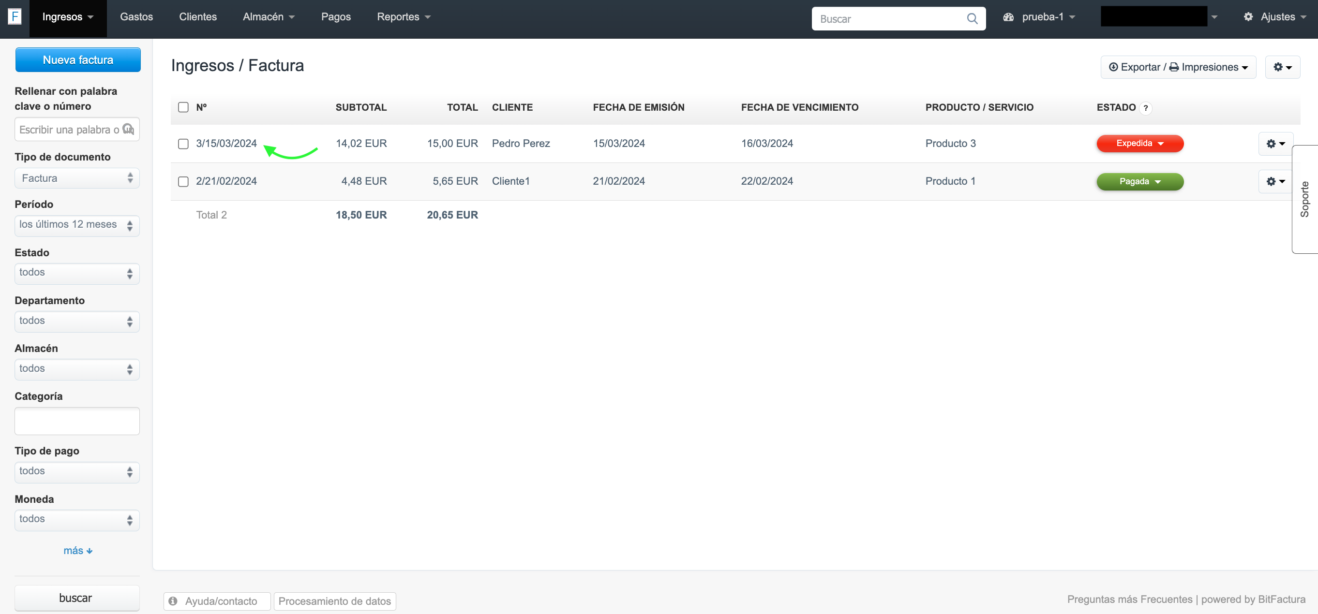Click the keyword search magnifier icon
This screenshot has height=614, width=1318.
pos(128,130)
